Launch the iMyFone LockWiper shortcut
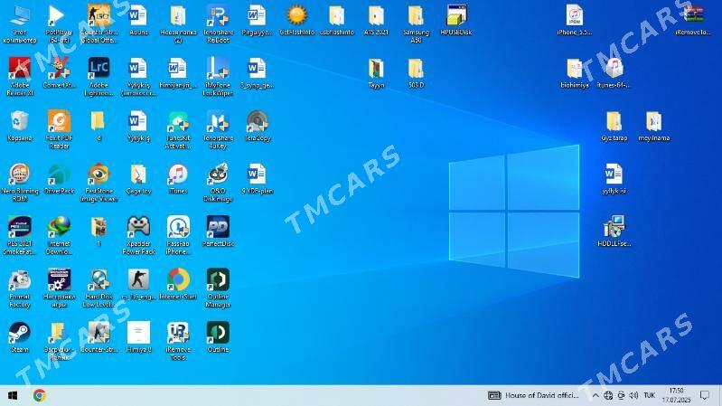The width and height of the screenshot is (722, 406). (218, 77)
